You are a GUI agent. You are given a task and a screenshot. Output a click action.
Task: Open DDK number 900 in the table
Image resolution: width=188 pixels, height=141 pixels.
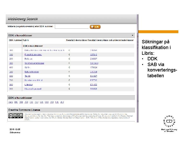pyautogui.click(x=11, y=89)
